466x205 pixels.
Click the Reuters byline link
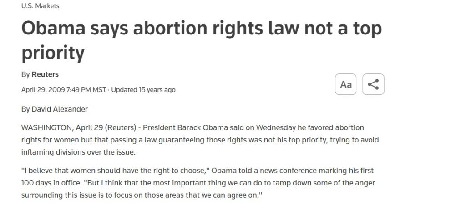[x=45, y=74]
